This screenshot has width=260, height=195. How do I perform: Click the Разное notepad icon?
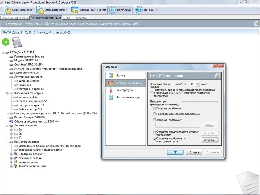(111, 76)
